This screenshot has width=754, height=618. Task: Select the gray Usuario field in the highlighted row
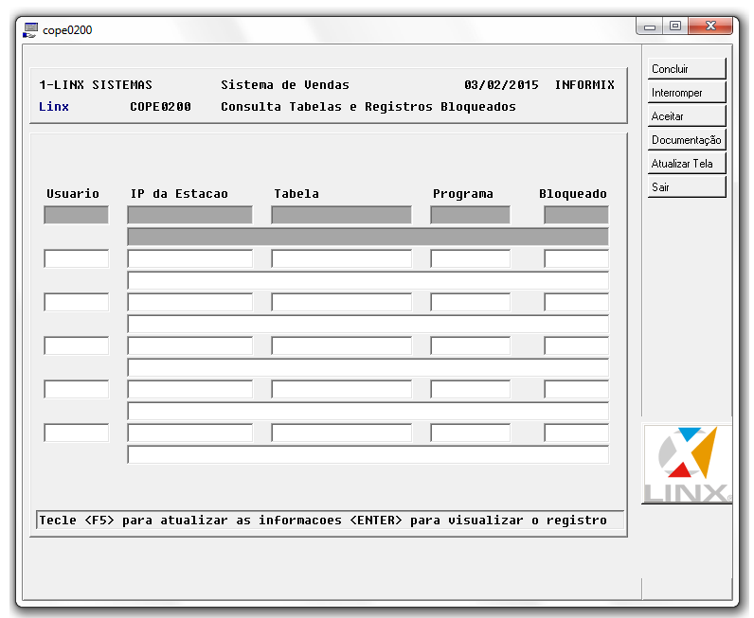(76, 215)
